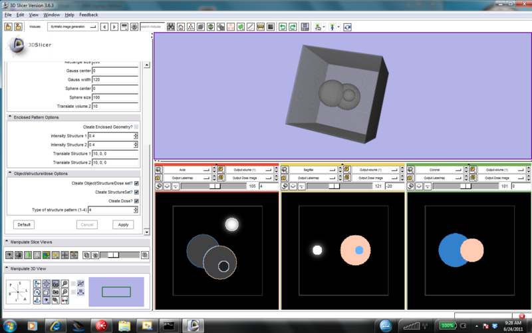Open the Axial orientation dropdown
532x333 pixels.
tap(188, 170)
